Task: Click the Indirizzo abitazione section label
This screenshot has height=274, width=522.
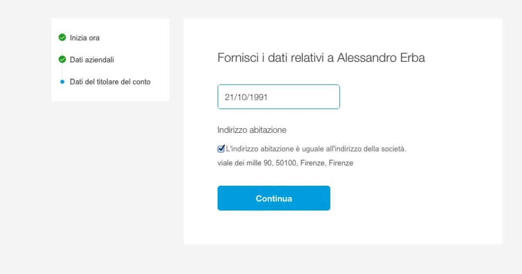Action: click(x=252, y=130)
